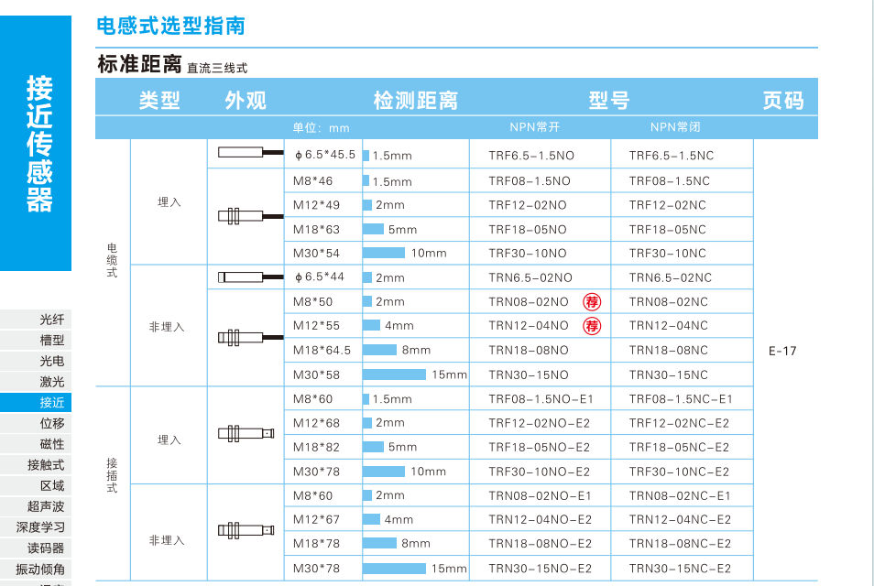The image size is (874, 586).
Task: Open the 光纤 category tab
Action: pos(52,320)
